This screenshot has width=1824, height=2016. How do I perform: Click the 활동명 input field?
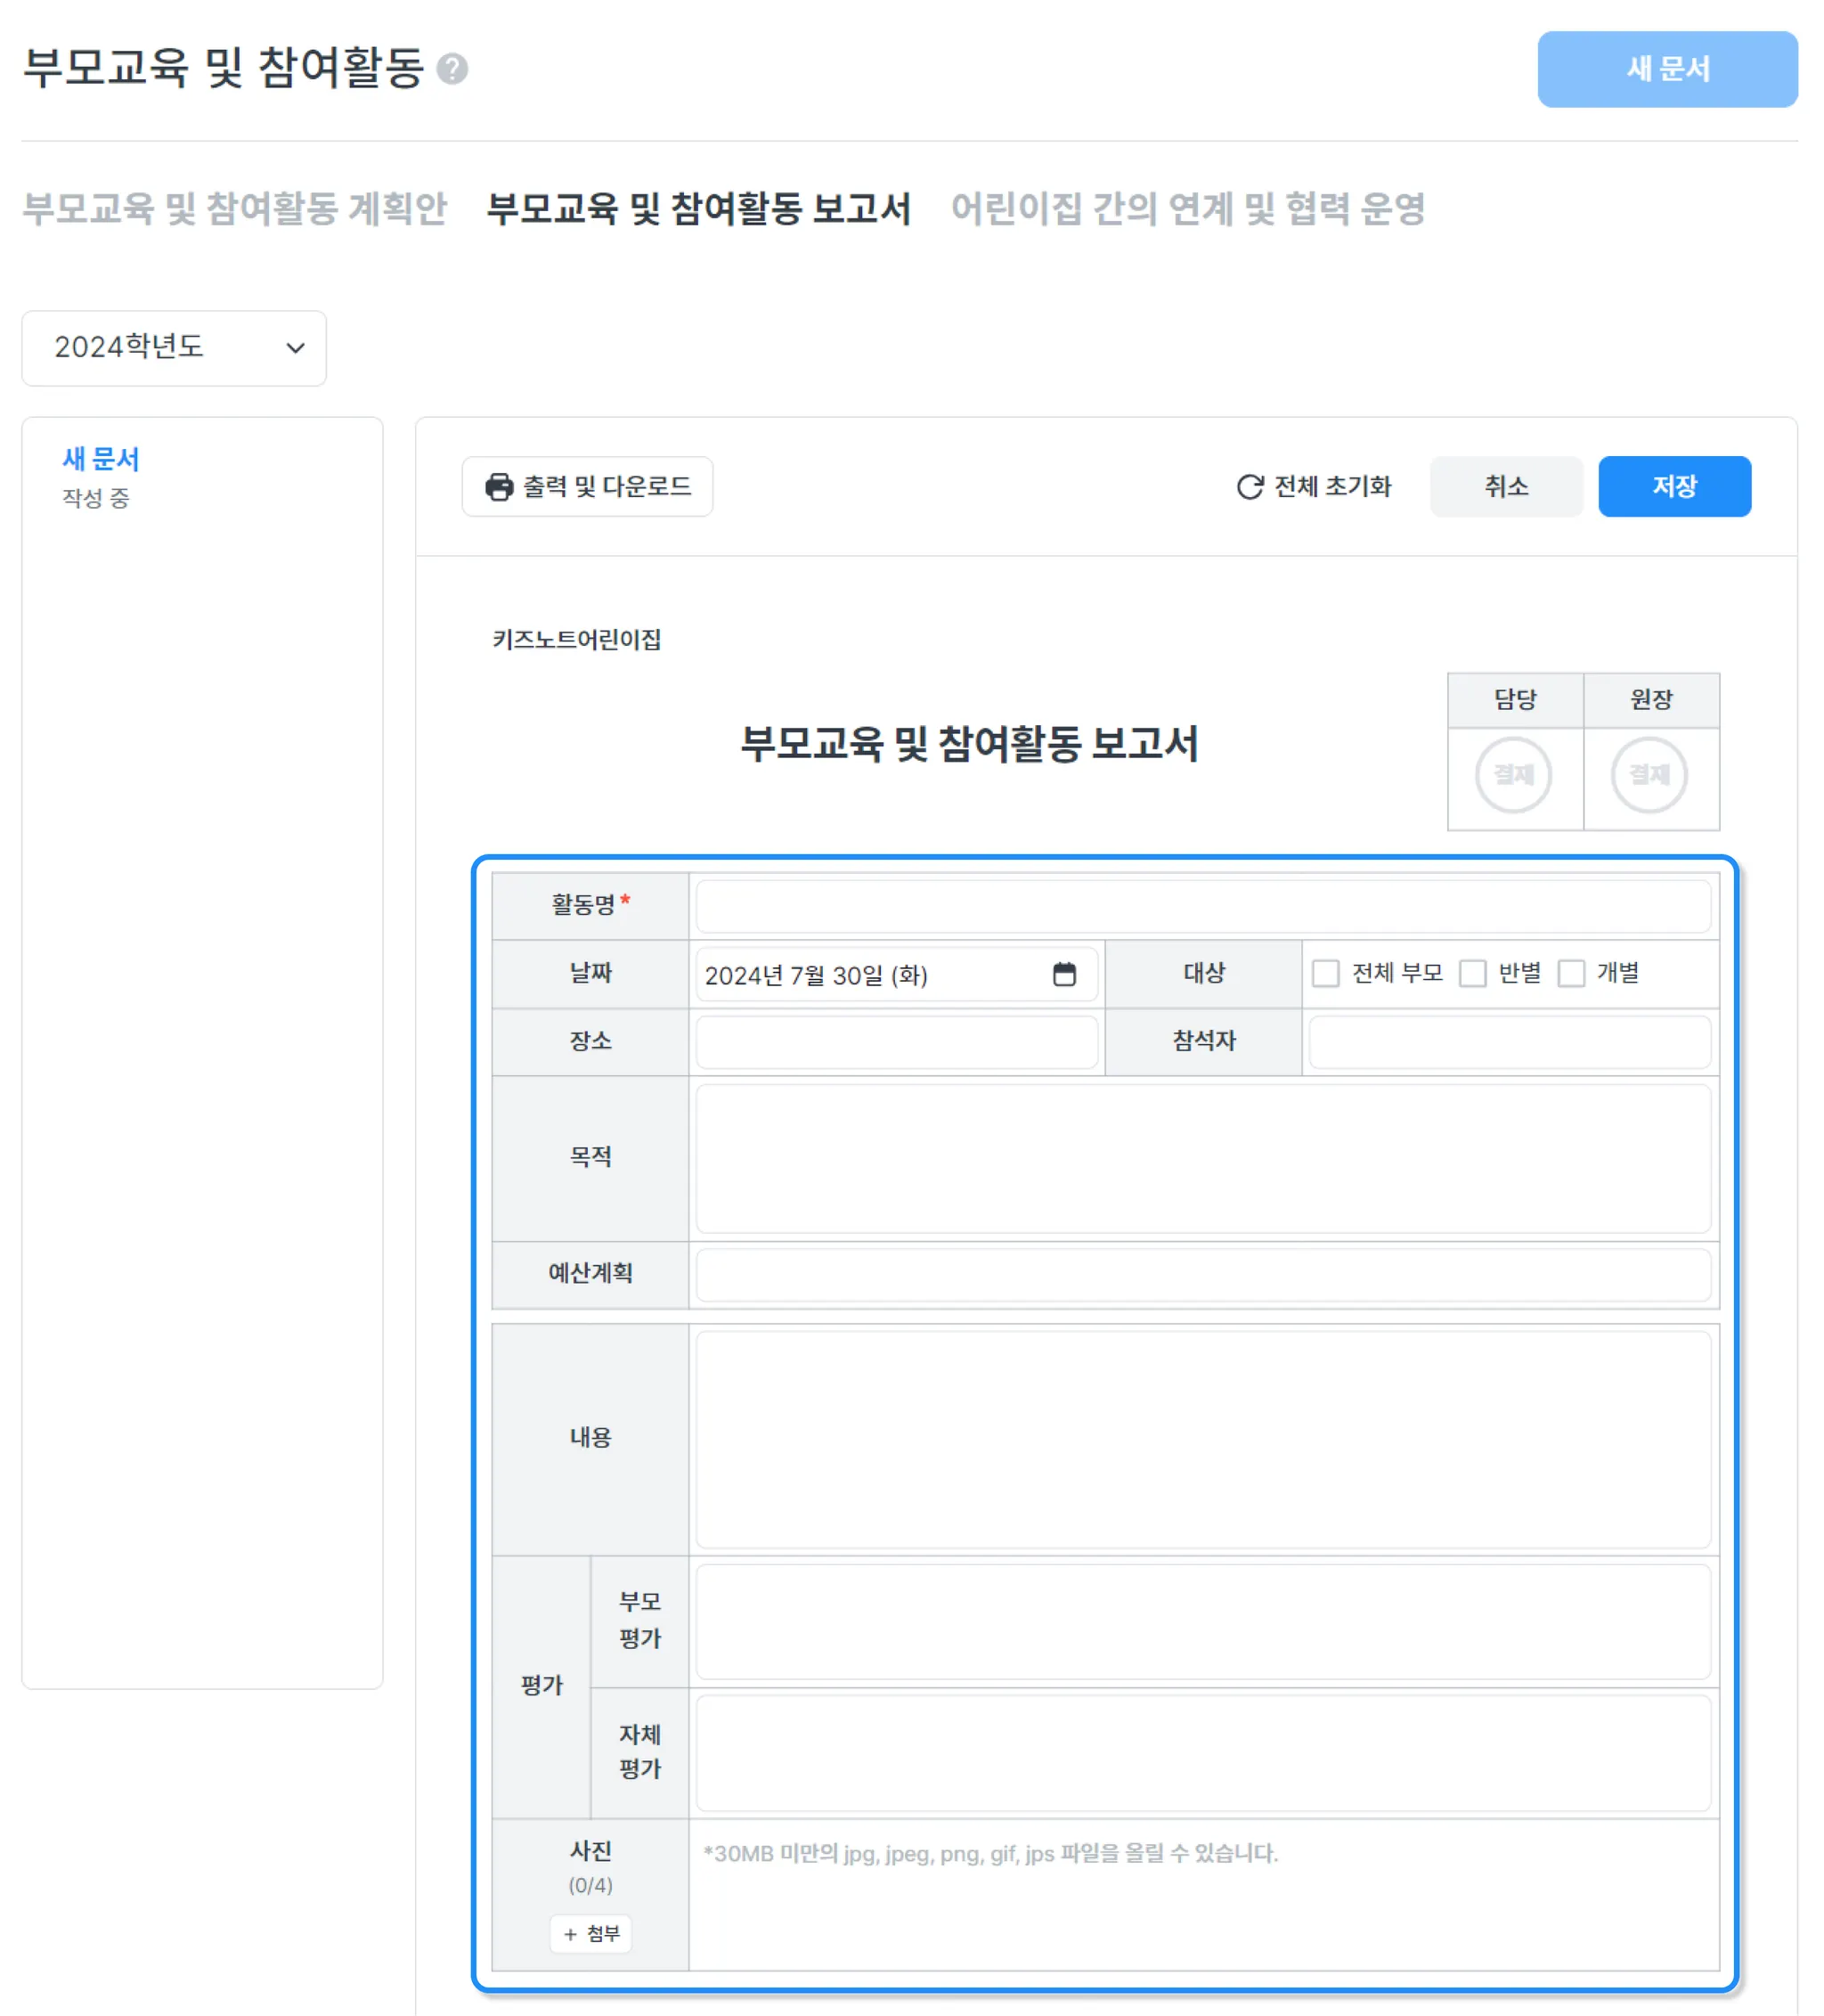point(1202,906)
